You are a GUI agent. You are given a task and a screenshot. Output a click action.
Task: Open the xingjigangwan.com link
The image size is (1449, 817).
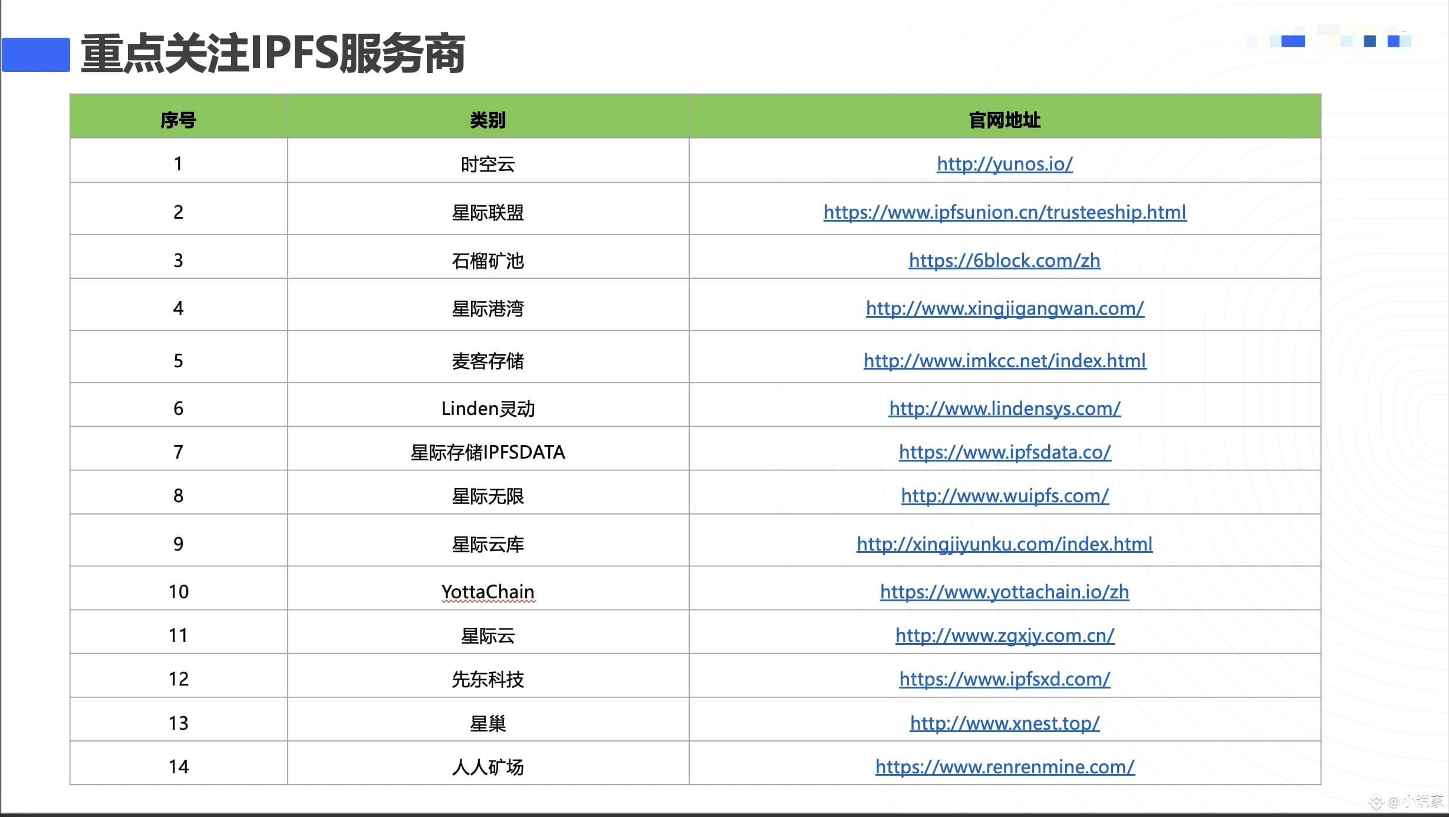pos(1005,308)
